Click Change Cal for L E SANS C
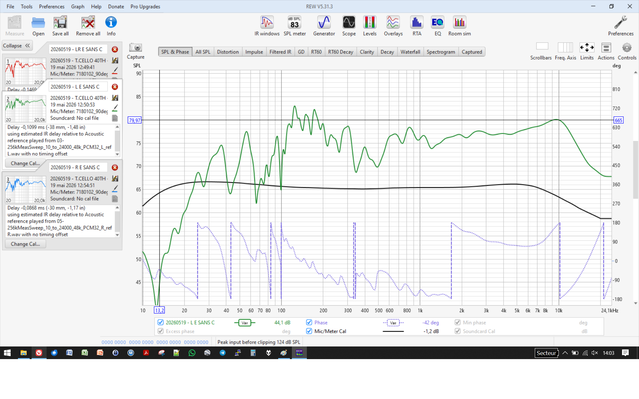 click(25, 163)
